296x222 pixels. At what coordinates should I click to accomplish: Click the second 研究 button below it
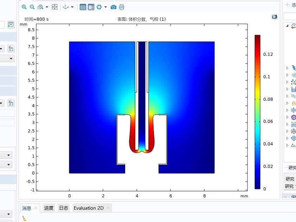pyautogui.click(x=290, y=187)
